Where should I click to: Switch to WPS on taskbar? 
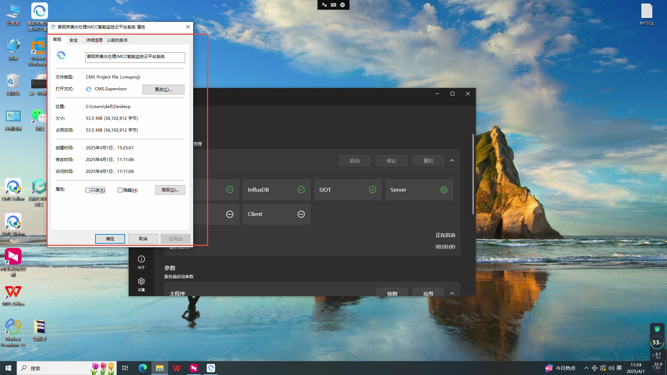(177, 368)
